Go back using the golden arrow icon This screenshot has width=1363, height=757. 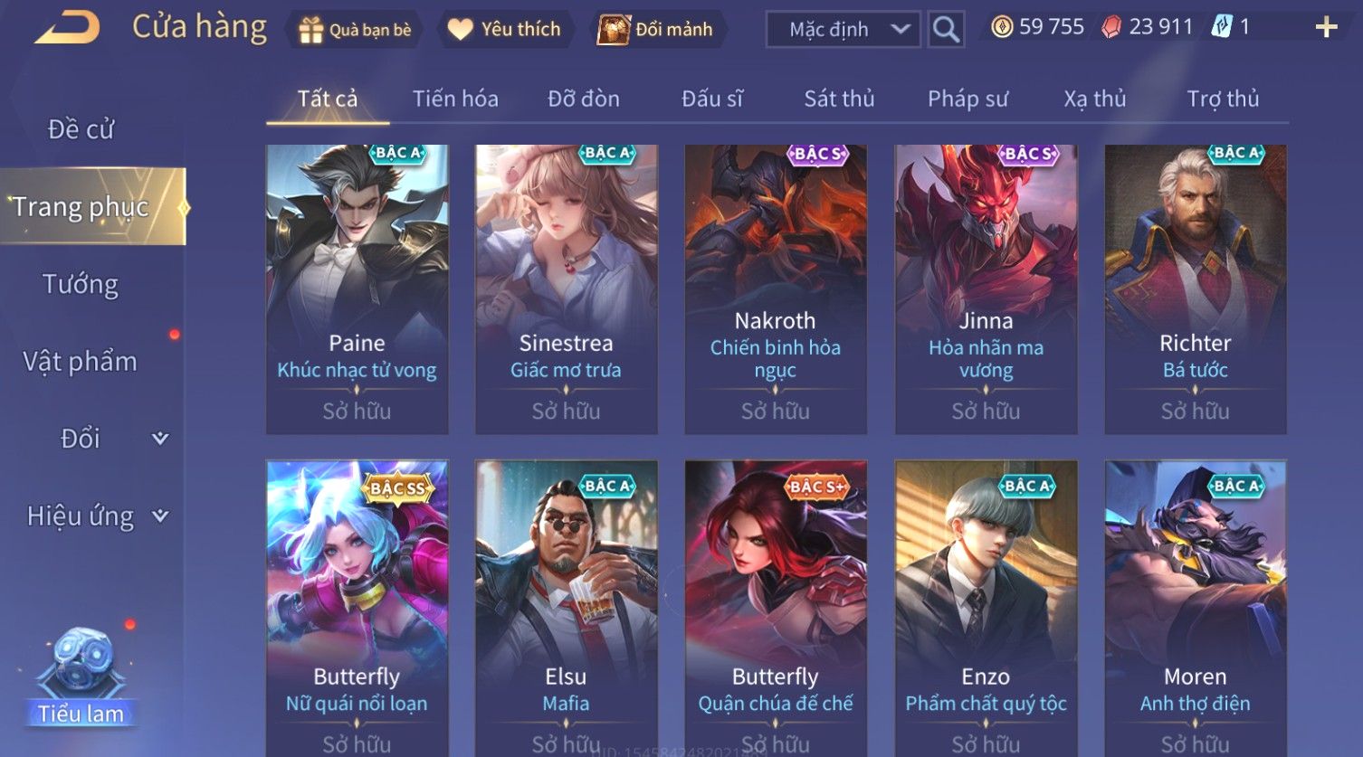67,28
